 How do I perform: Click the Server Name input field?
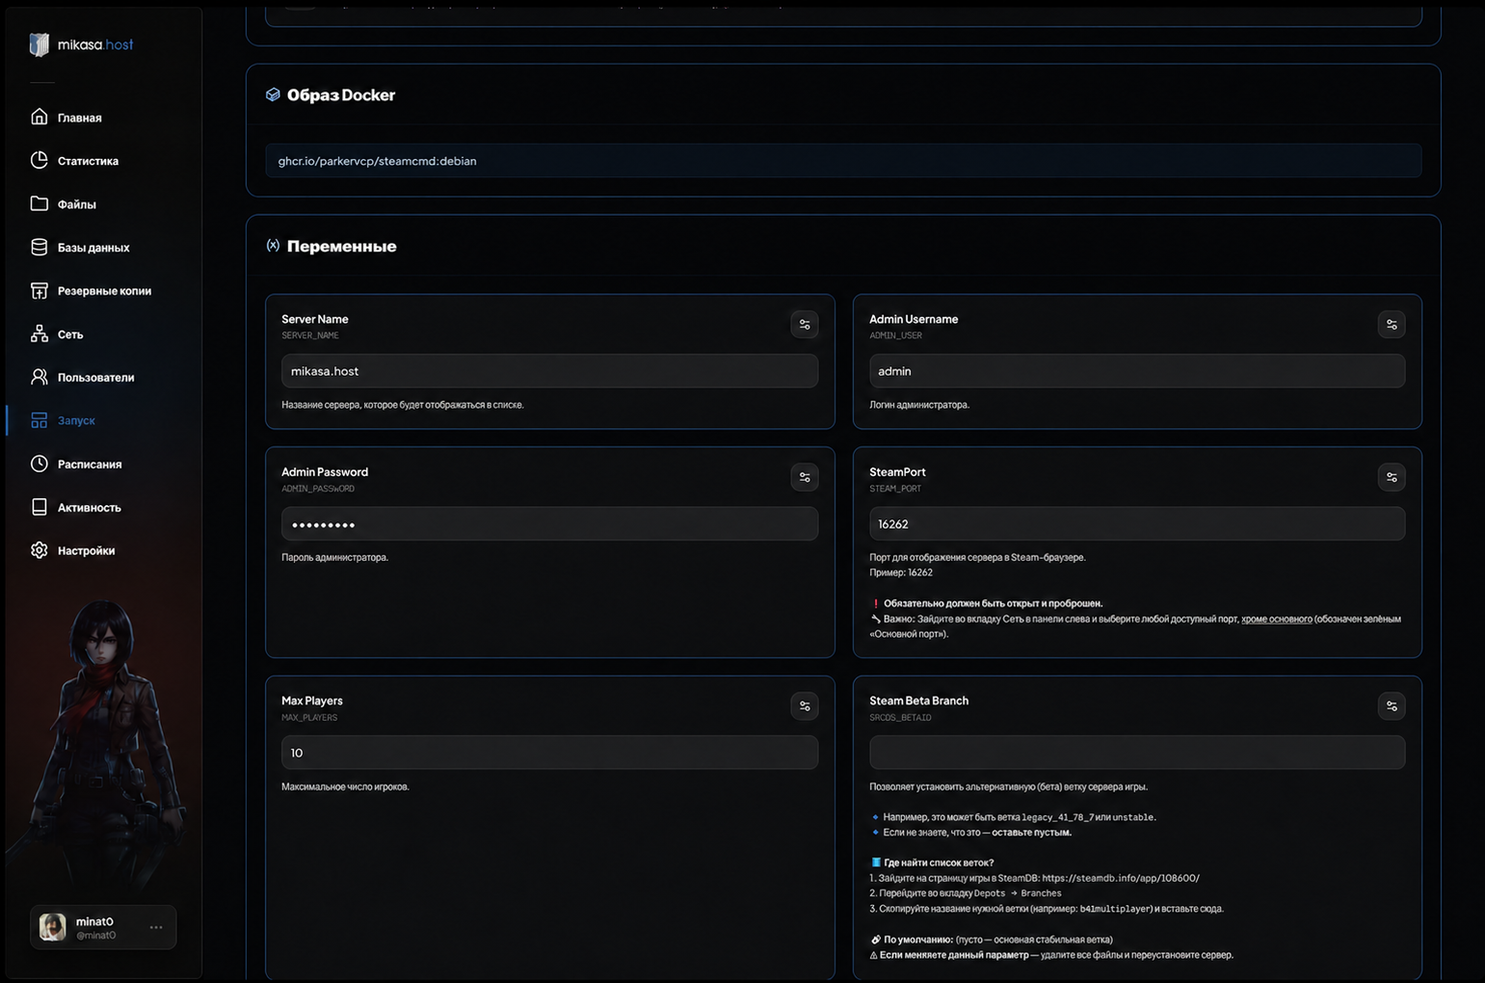pos(549,371)
